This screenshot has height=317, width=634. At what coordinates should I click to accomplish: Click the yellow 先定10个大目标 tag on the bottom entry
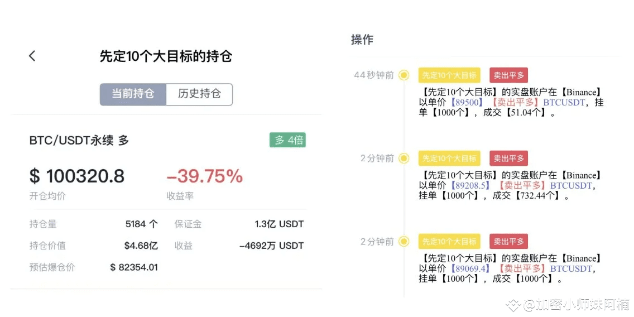point(449,242)
